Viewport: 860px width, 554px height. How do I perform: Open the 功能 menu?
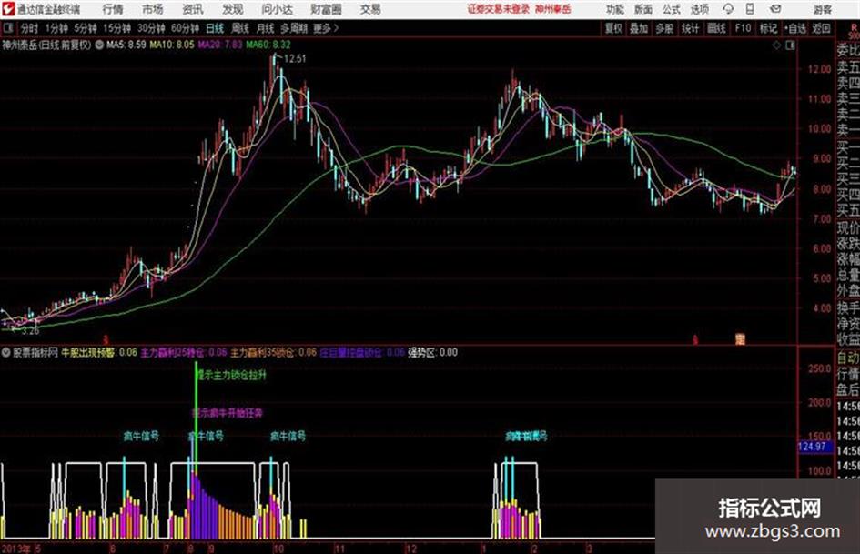click(615, 9)
